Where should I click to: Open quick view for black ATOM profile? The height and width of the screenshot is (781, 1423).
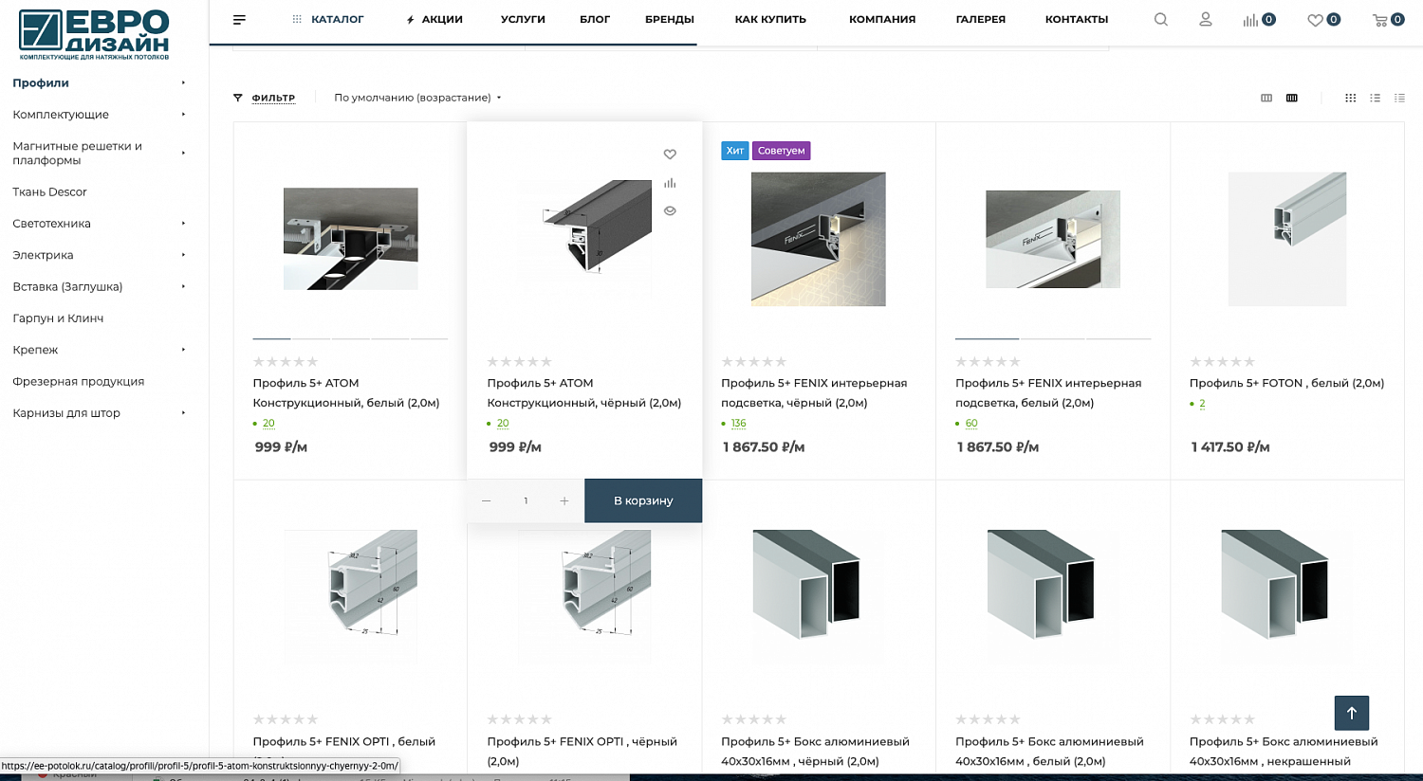[670, 211]
